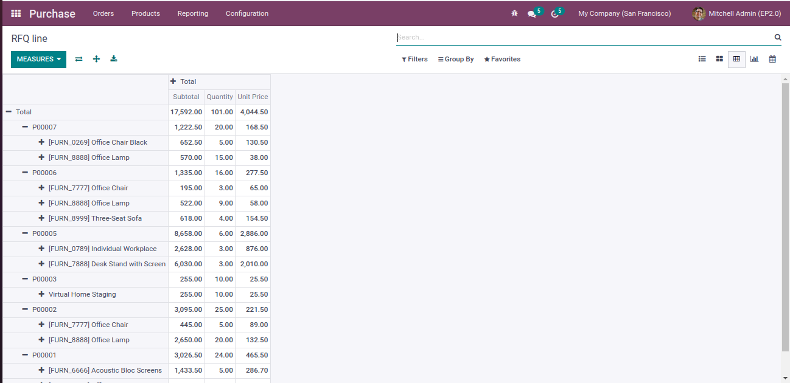Image resolution: width=790 pixels, height=383 pixels.
Task: Flip the pivot axis icon
Action: pyautogui.click(x=79, y=59)
